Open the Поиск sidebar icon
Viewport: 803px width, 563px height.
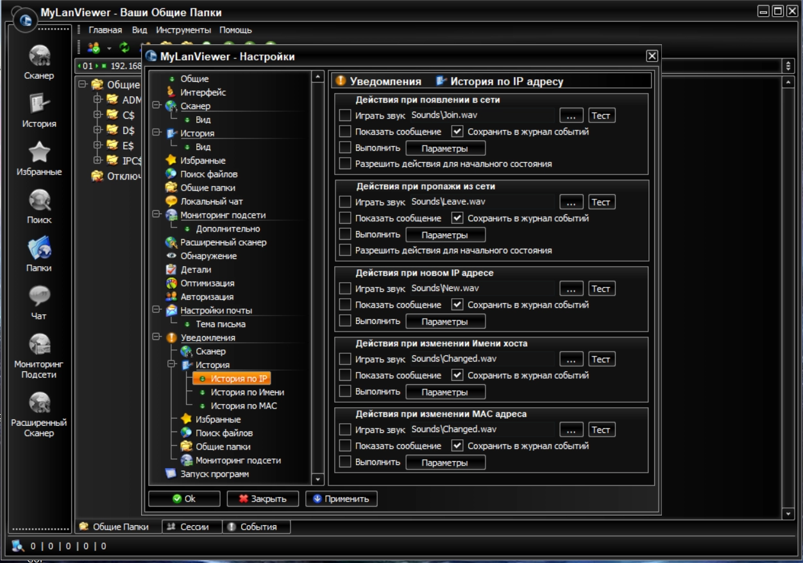pos(39,206)
